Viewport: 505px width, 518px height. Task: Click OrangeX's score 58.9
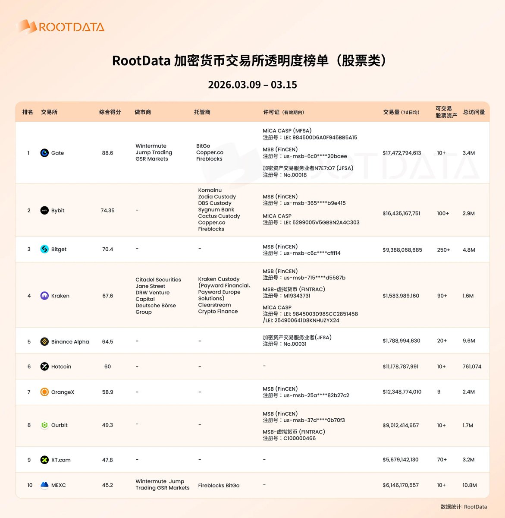107,392
